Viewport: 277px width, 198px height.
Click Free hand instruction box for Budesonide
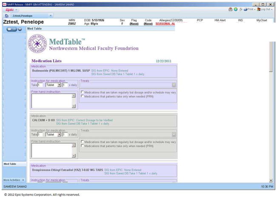[x=51, y=100]
